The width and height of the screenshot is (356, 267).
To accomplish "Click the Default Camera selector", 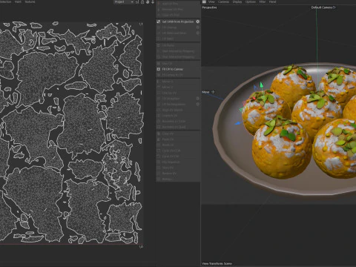I will point(321,7).
